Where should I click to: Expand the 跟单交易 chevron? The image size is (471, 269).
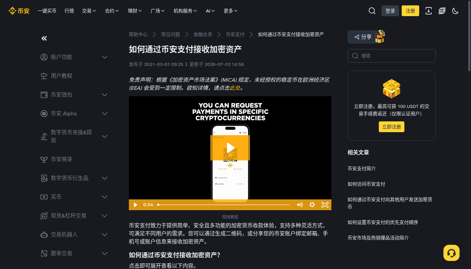(105, 254)
